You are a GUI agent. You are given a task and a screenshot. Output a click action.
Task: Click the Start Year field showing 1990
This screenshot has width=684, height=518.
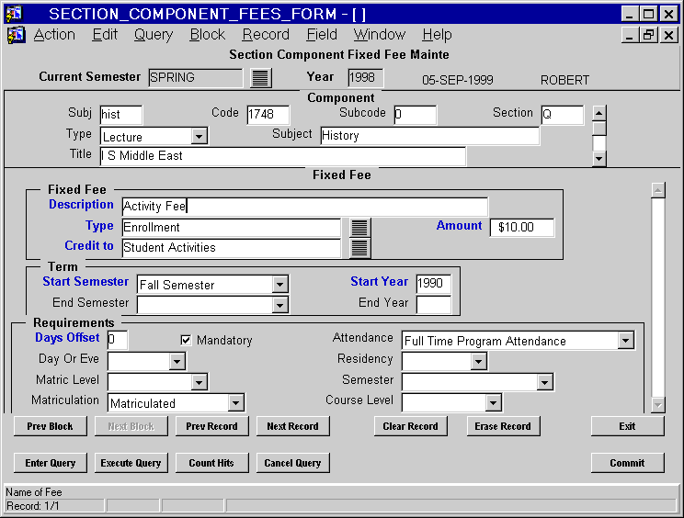(x=434, y=284)
